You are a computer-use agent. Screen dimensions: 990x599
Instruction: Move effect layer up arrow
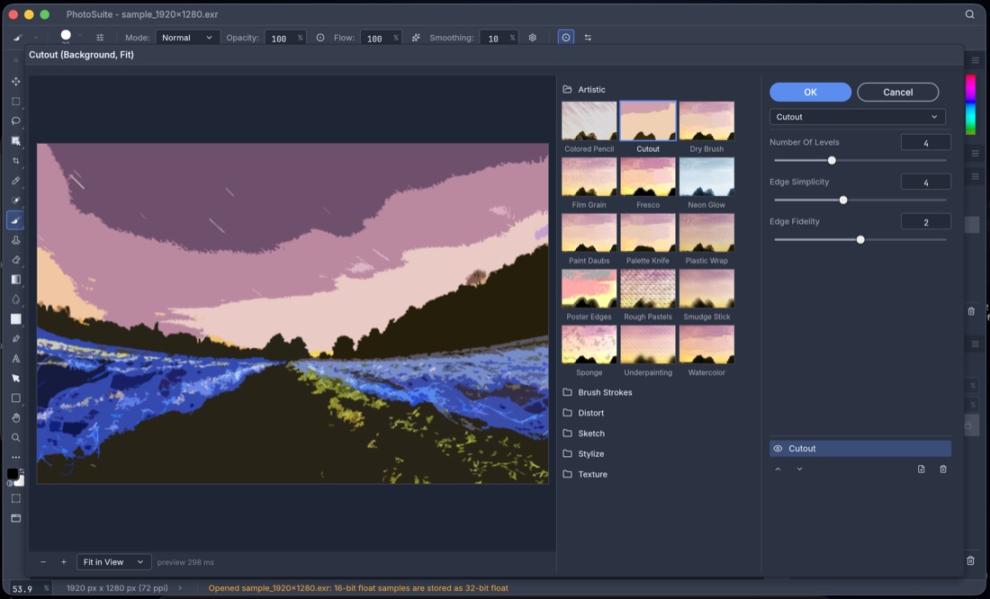point(778,469)
